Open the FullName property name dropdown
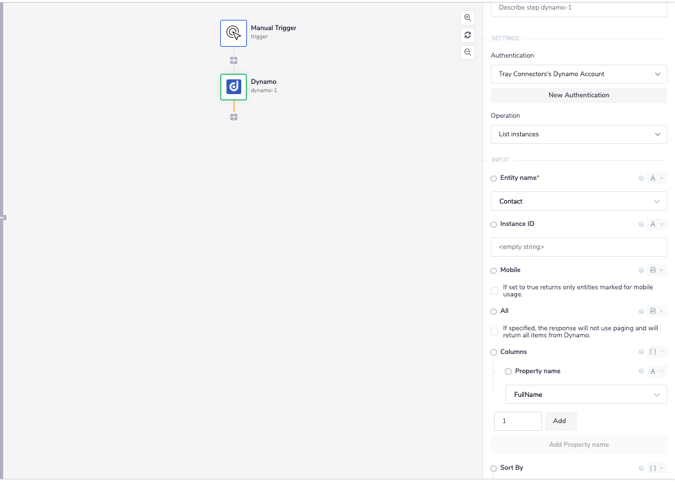Viewport: 675px width, 482px height. tap(586, 395)
